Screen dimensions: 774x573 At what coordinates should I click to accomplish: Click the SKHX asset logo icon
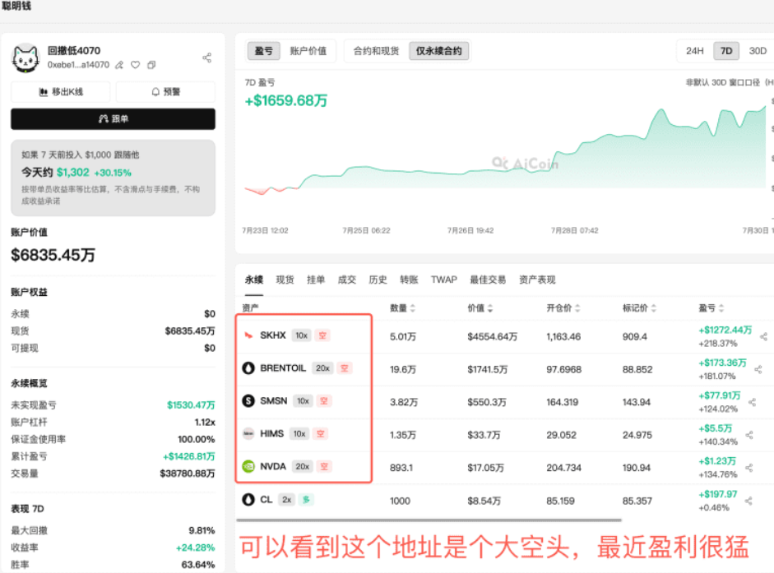click(248, 335)
